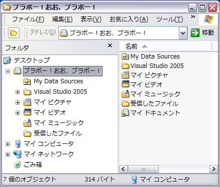Select My Data Sources icon in file list
The height and width of the screenshot is (187, 220).
125,57
